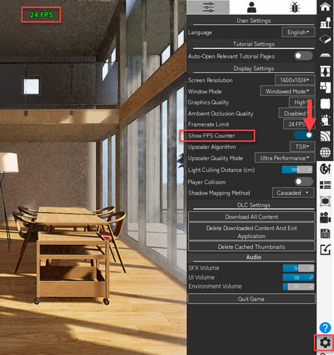Open the Language dropdown
This screenshot has height=355, width=334.
(x=298, y=32)
